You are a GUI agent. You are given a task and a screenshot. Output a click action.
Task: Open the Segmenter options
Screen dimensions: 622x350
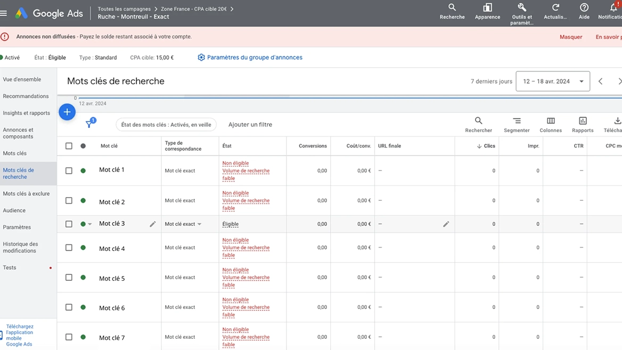tap(517, 125)
